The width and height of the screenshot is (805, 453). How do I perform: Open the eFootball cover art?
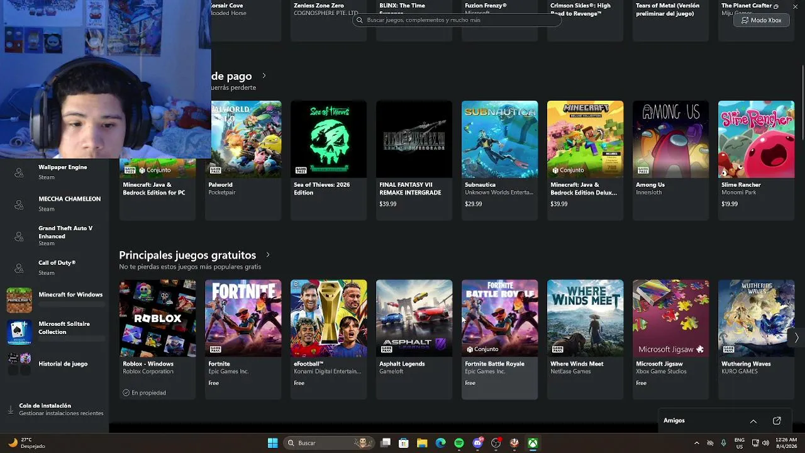click(328, 318)
